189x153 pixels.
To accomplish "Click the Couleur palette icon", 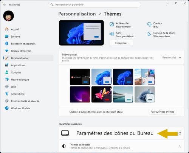I will pyautogui.click(x=149, y=24).
